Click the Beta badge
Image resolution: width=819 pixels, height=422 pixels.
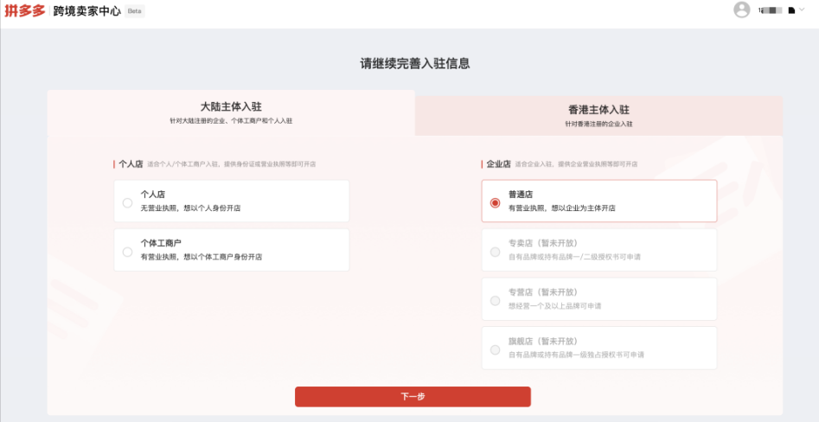click(x=135, y=11)
